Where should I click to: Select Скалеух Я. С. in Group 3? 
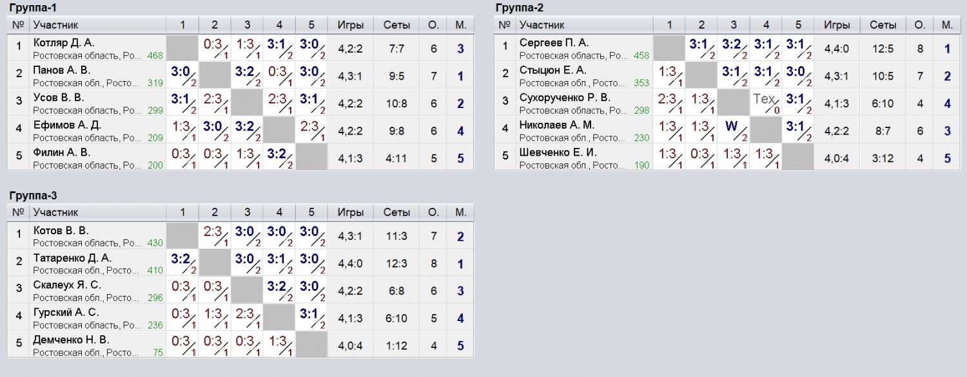pyautogui.click(x=67, y=285)
